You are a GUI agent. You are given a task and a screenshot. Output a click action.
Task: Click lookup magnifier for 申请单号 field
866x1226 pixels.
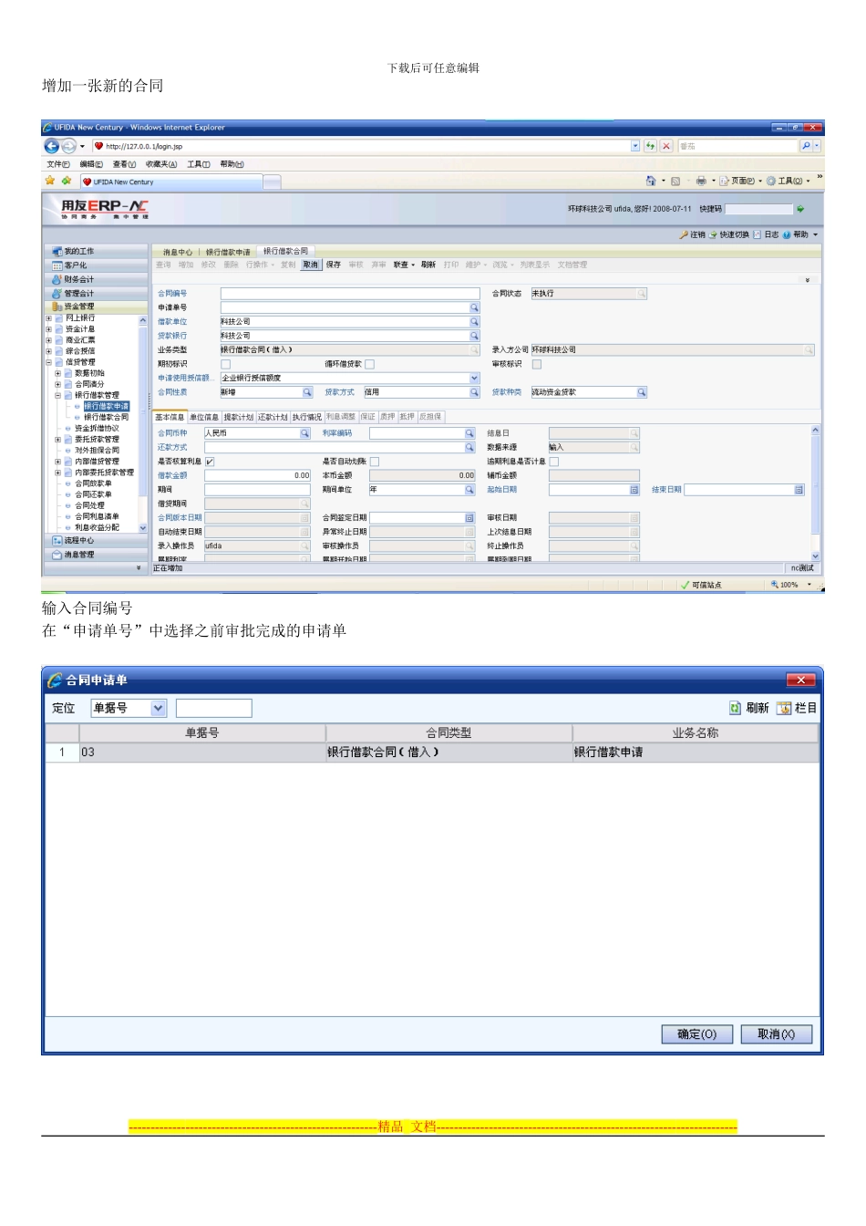tap(474, 307)
